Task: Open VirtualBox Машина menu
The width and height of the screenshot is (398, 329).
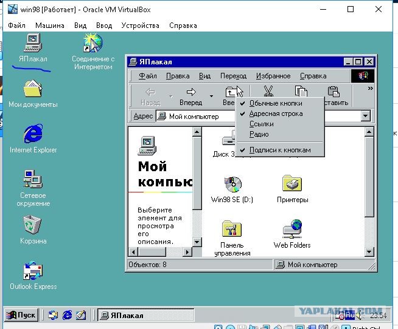Action: click(50, 25)
